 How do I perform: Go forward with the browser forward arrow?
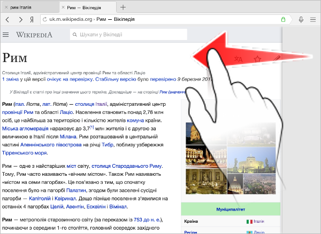pyautogui.click(x=20, y=20)
